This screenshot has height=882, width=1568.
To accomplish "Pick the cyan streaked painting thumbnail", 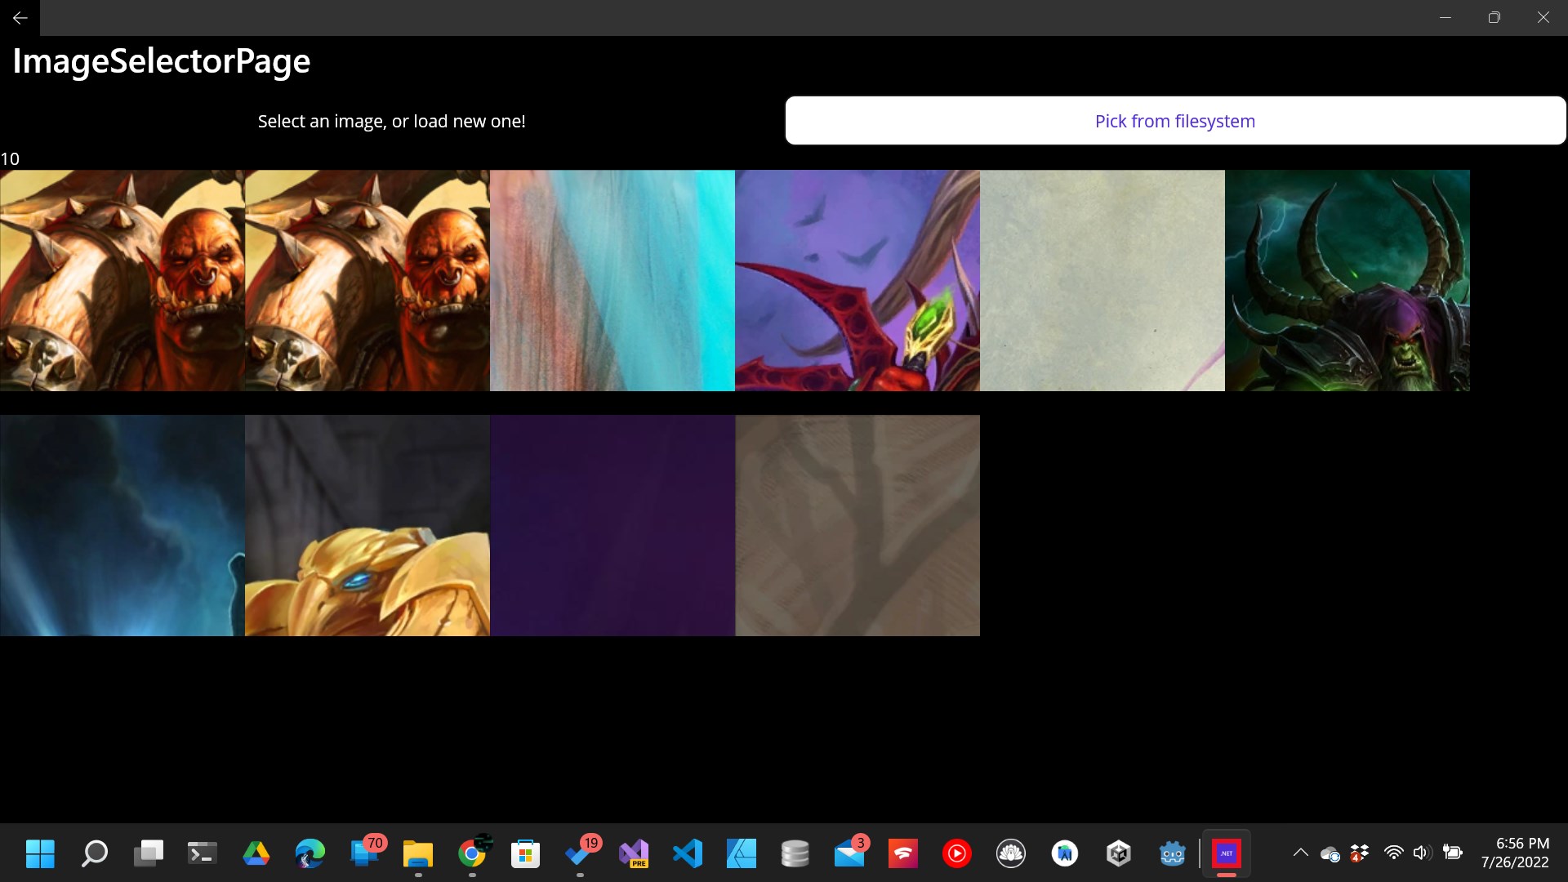I will (612, 280).
